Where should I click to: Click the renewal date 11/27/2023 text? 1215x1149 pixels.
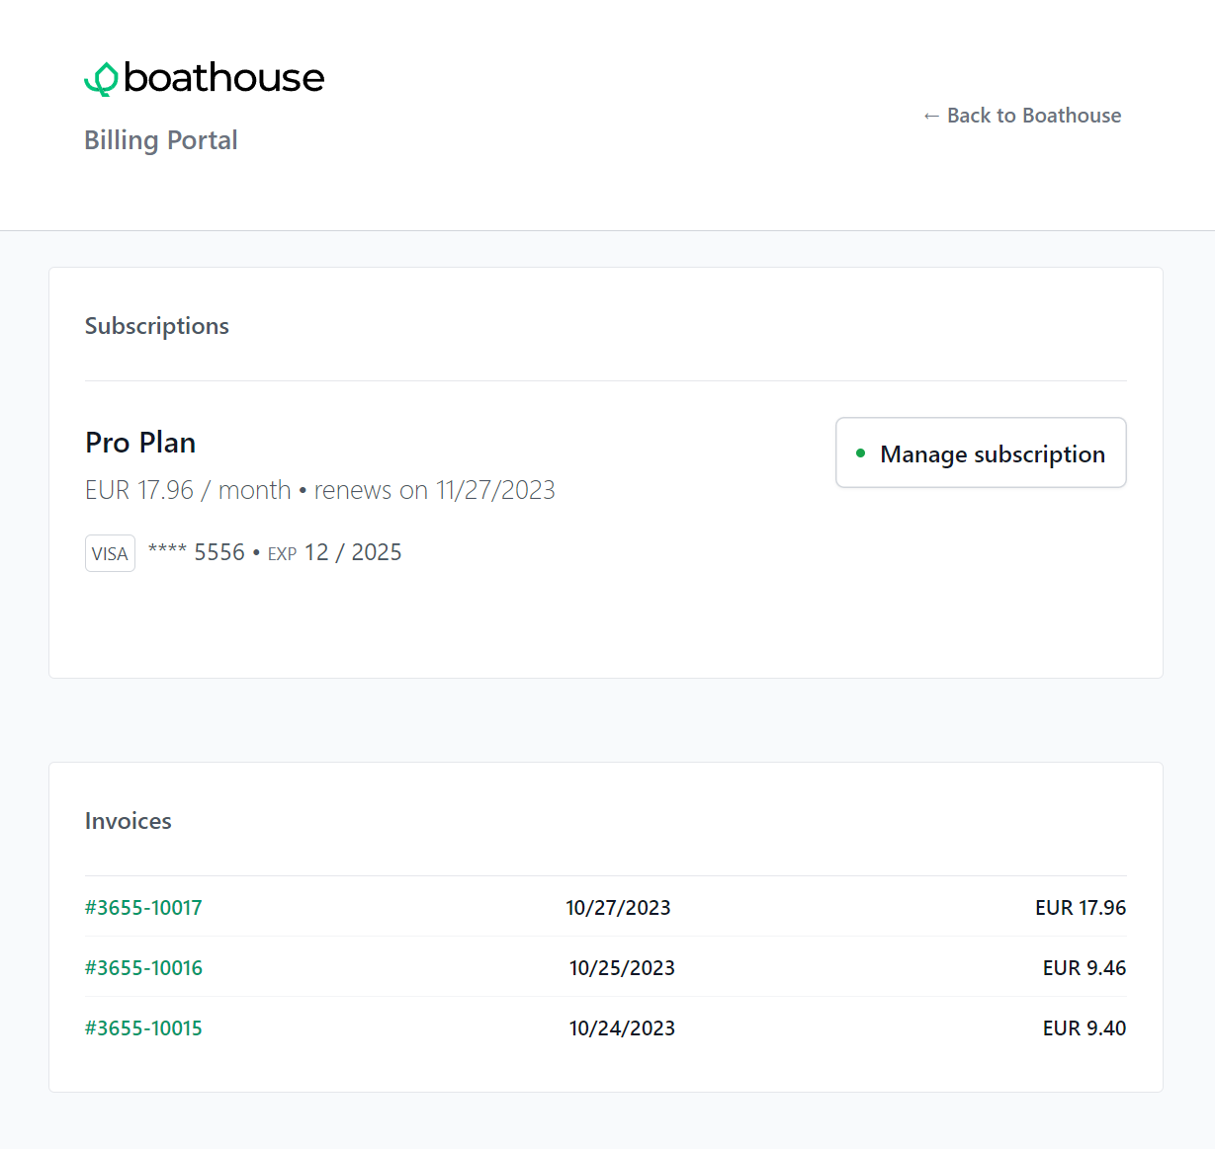pyautogui.click(x=494, y=490)
